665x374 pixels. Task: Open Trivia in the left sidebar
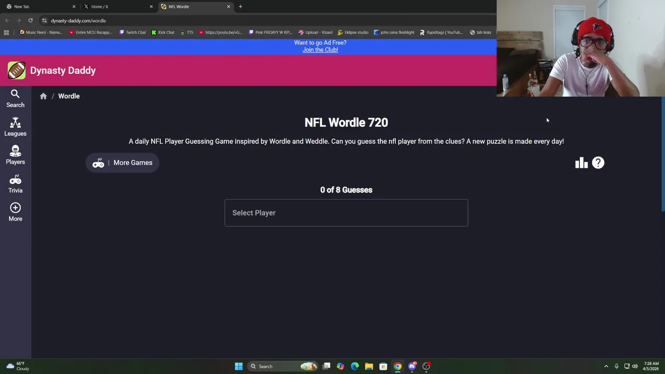(15, 184)
